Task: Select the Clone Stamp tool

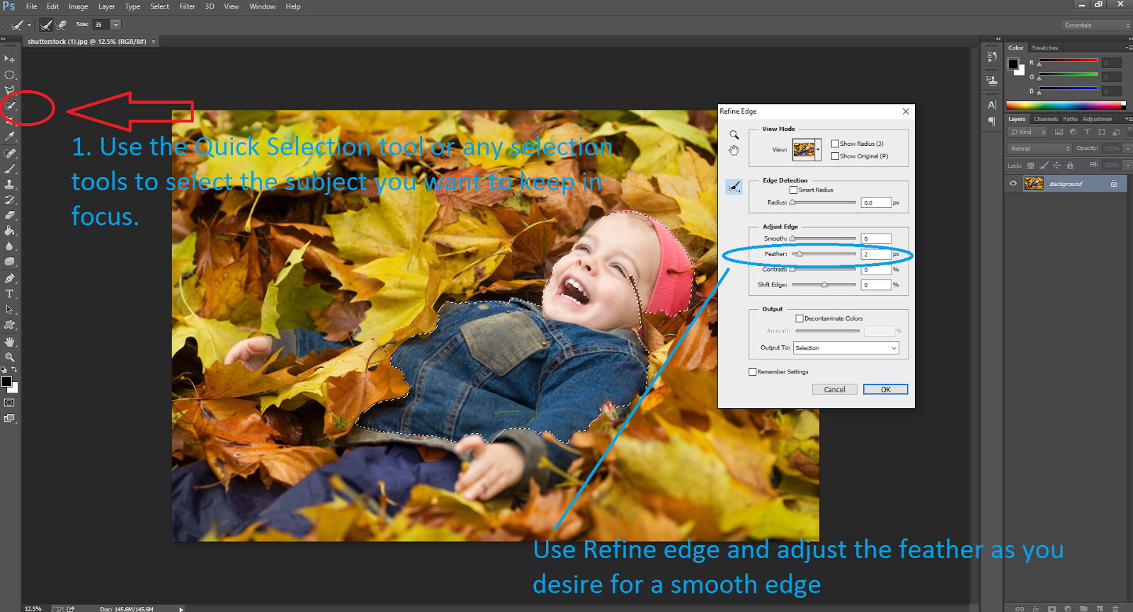Action: point(9,184)
